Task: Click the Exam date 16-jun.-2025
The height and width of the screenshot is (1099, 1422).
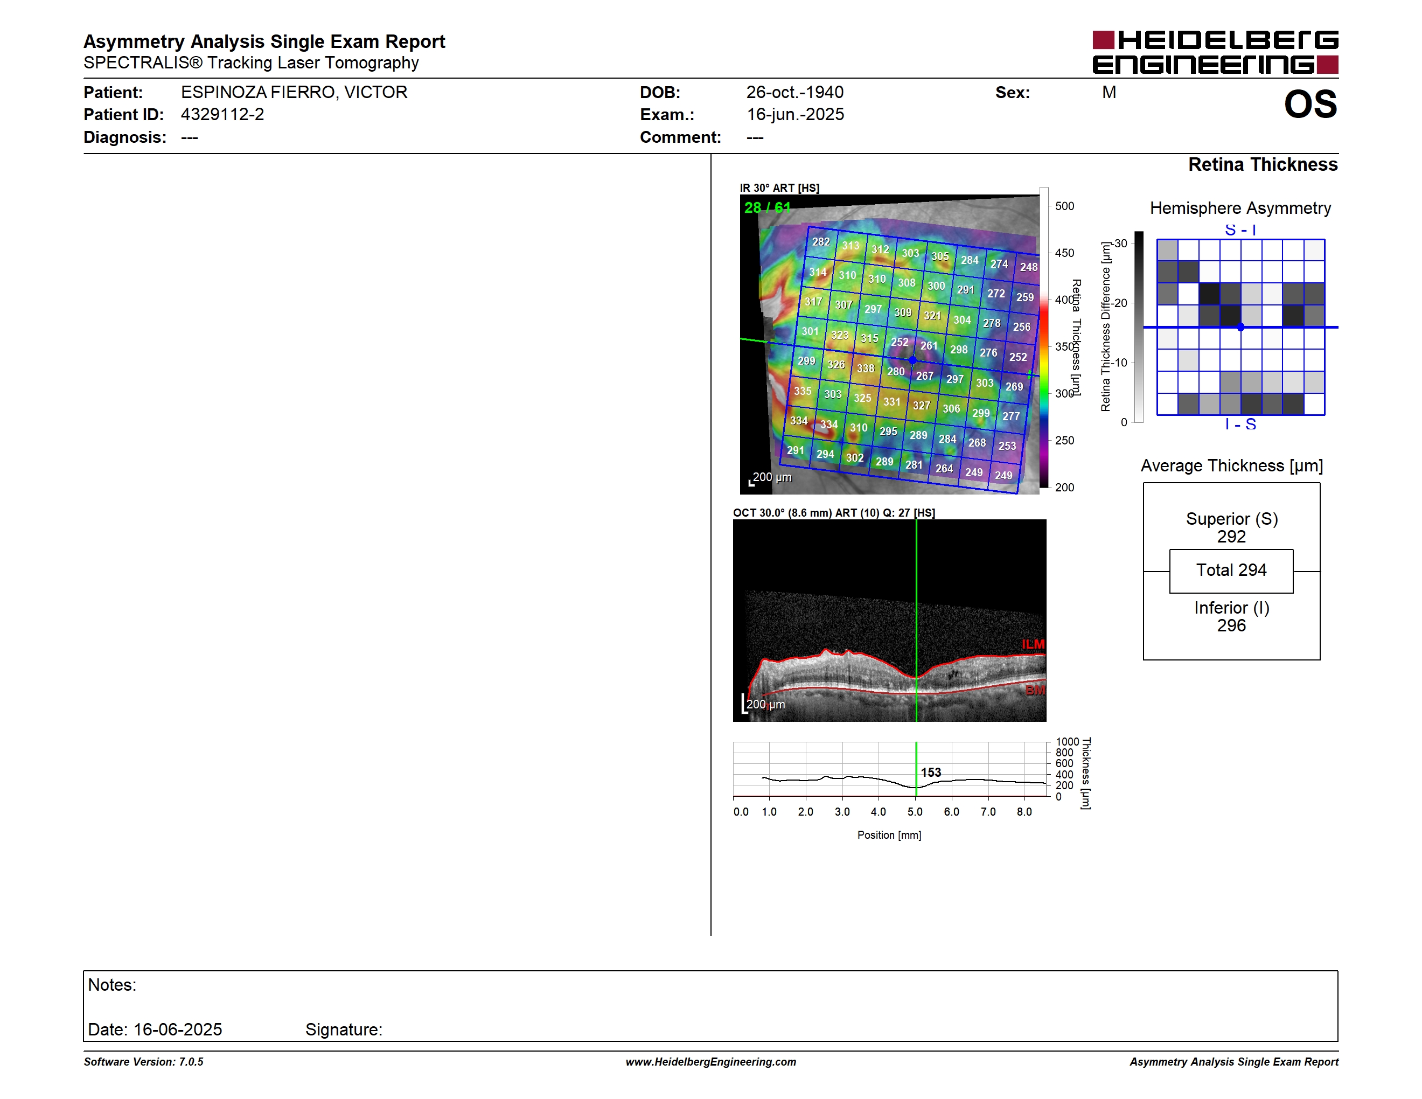Action: coord(795,115)
